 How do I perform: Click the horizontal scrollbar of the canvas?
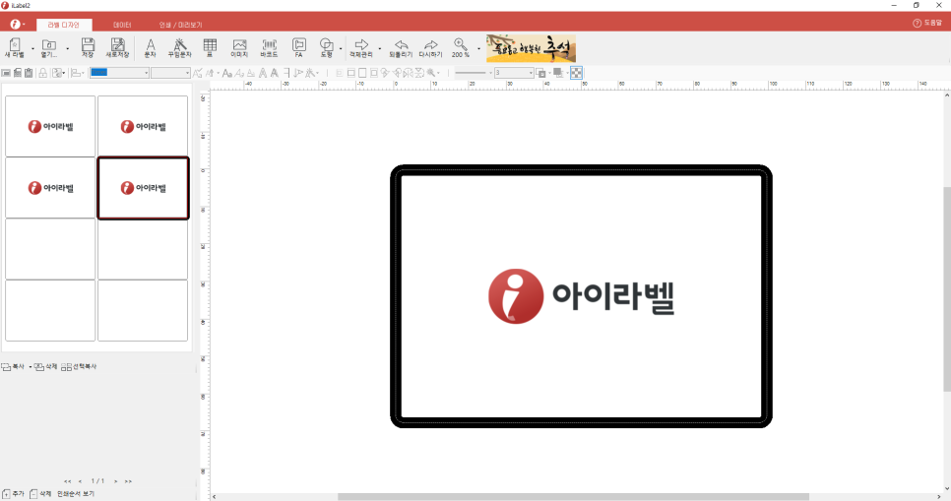coord(573,497)
